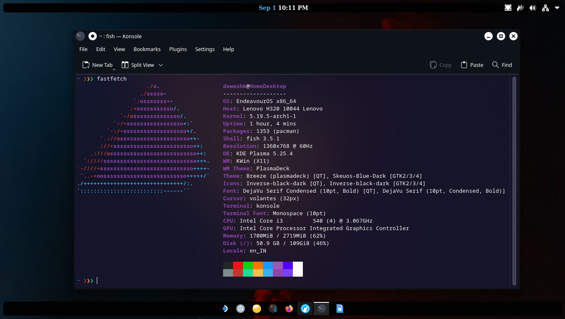Launch Firefox from the dock
The image size is (565, 319).
(289, 309)
